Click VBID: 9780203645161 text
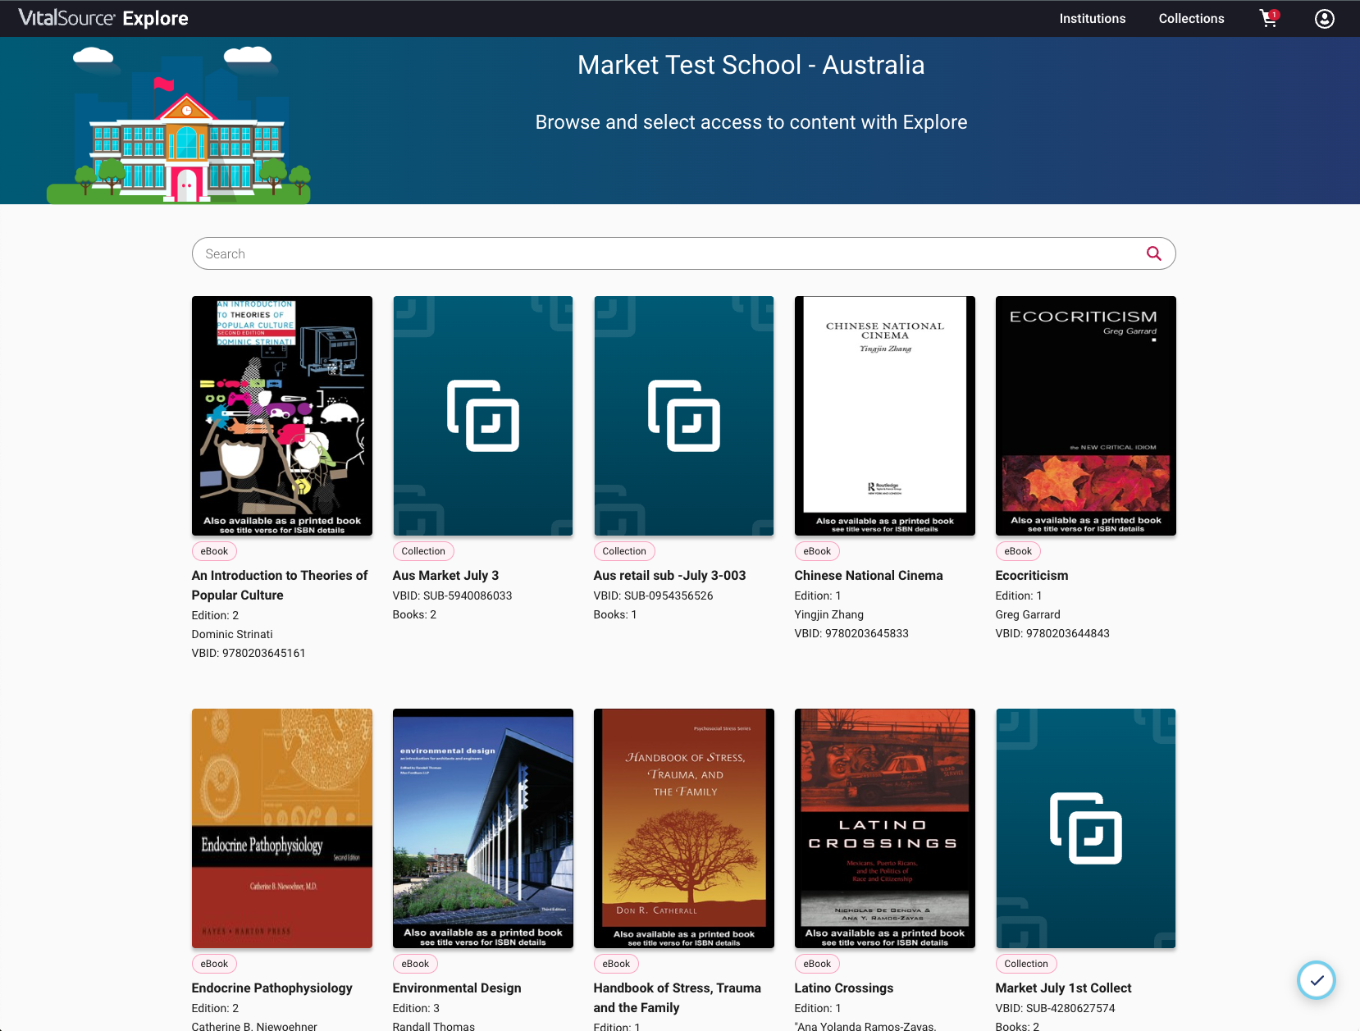The image size is (1360, 1031). pyautogui.click(x=249, y=653)
